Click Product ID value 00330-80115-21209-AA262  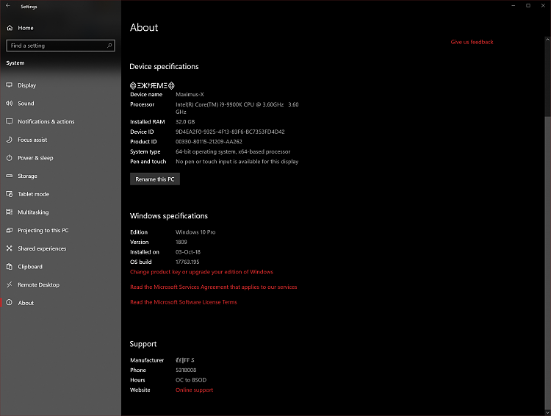(209, 142)
